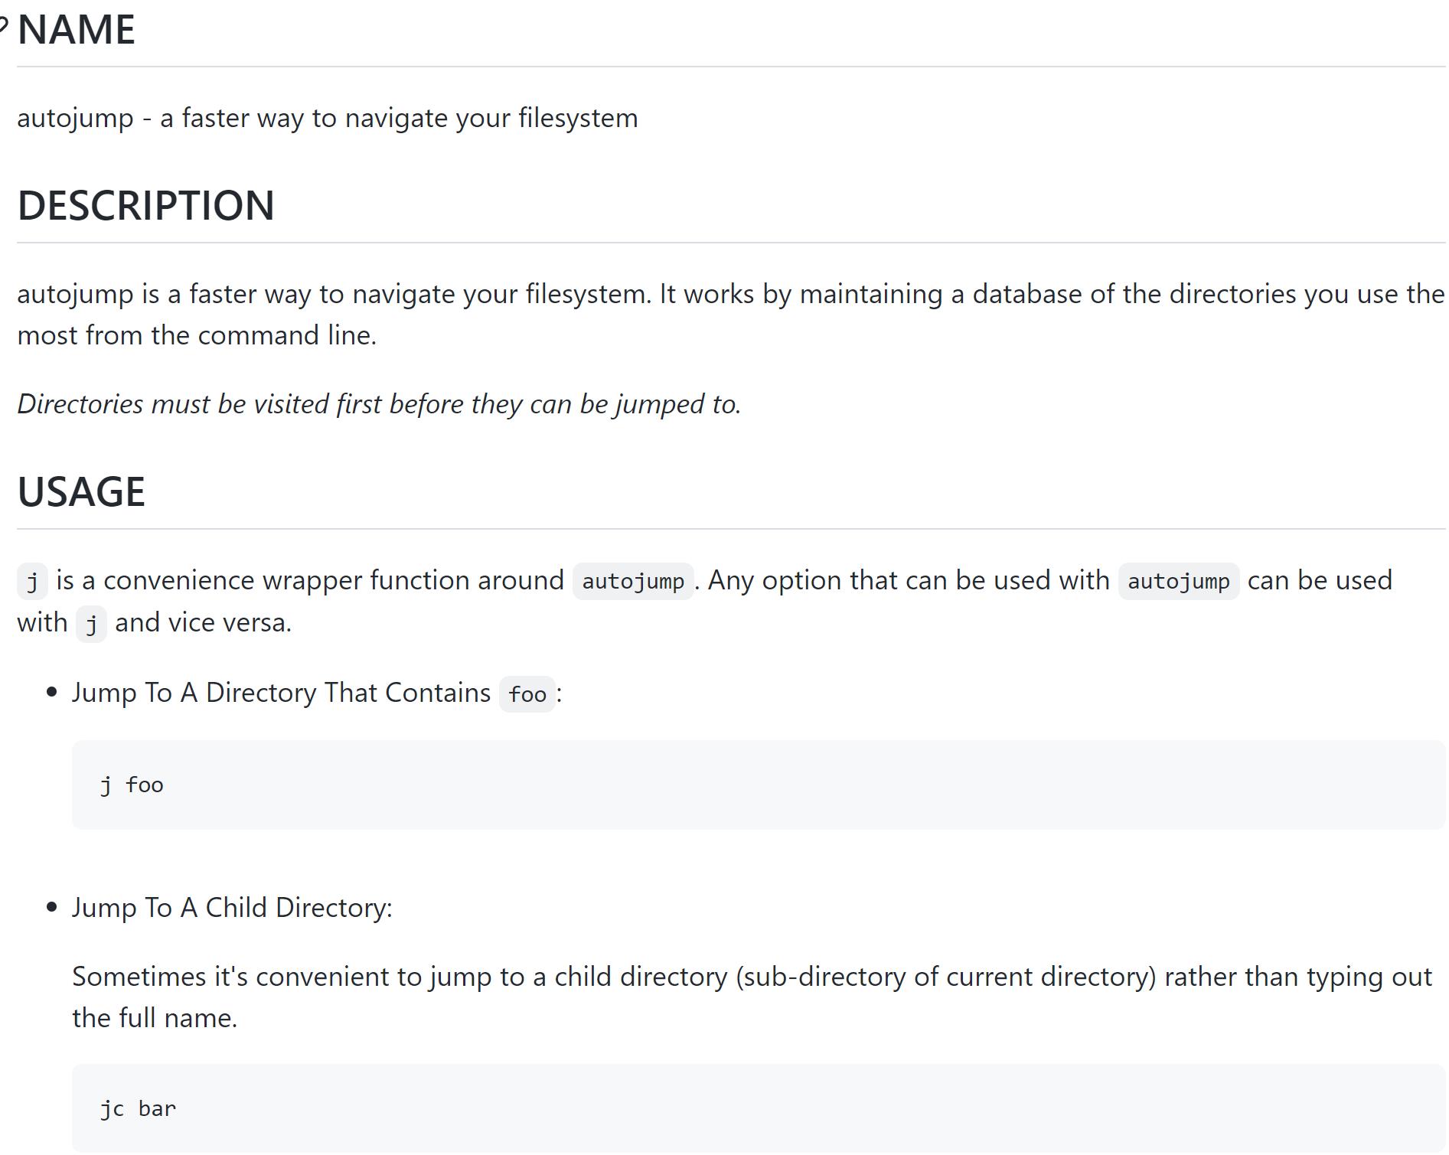Click the DESCRIPTION heading
This screenshot has width=1449, height=1155.
[x=145, y=206]
